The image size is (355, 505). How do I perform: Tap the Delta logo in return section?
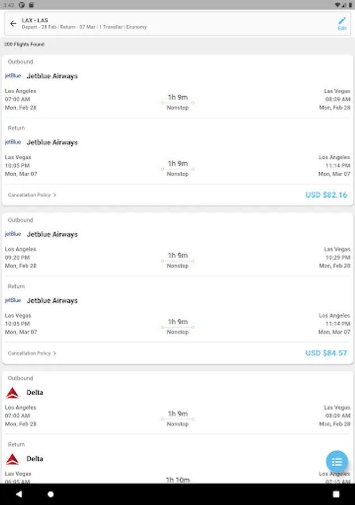click(12, 459)
